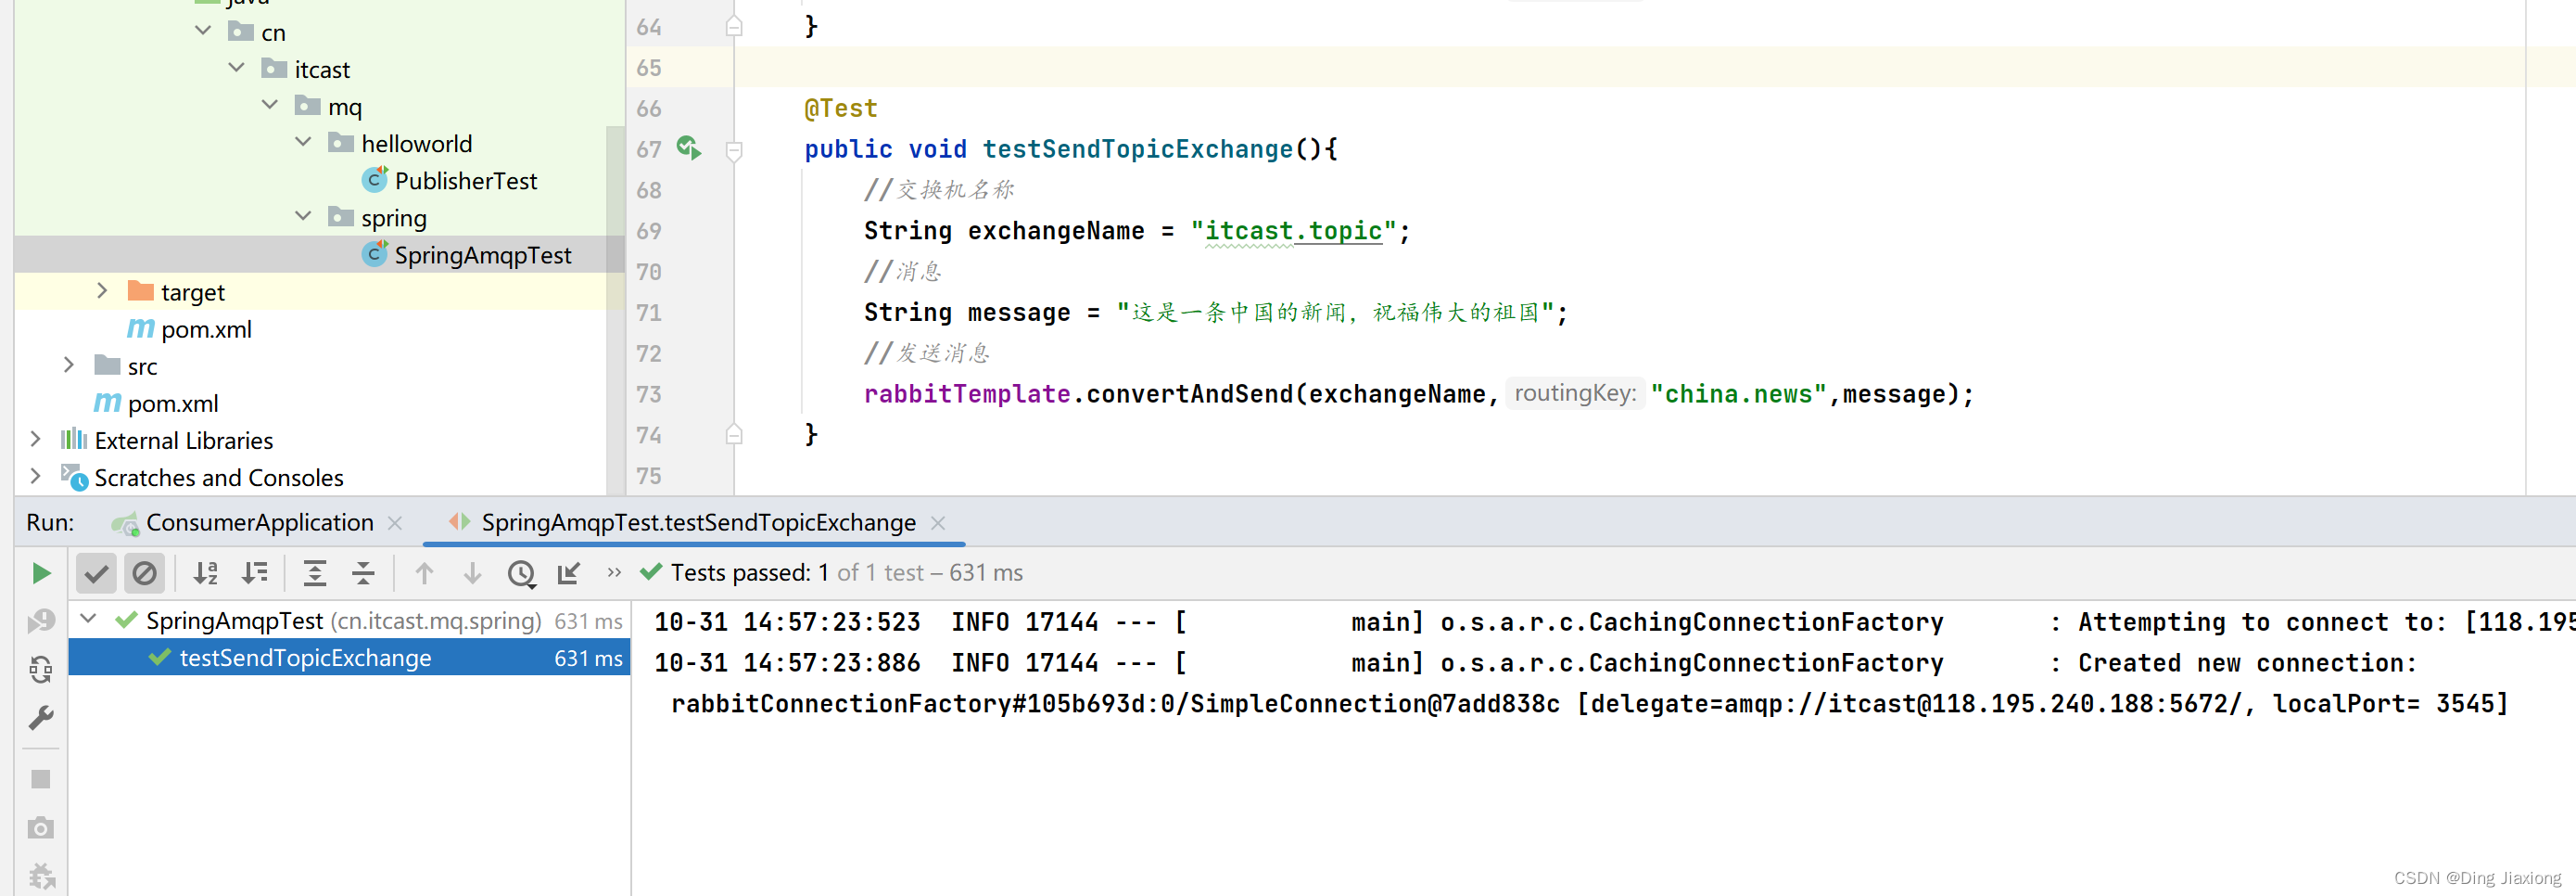
Task: Toggle auto-test icon in run sidebar
Action: point(41,669)
